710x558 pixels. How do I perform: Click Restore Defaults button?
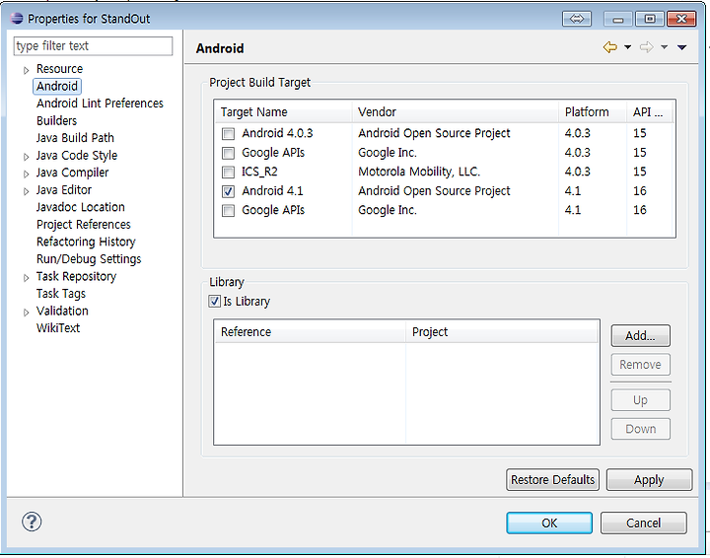(x=552, y=480)
